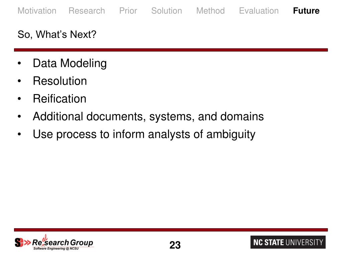Click the Realsearch Group logo
Screen dimensions: 342x257
tap(54, 242)
